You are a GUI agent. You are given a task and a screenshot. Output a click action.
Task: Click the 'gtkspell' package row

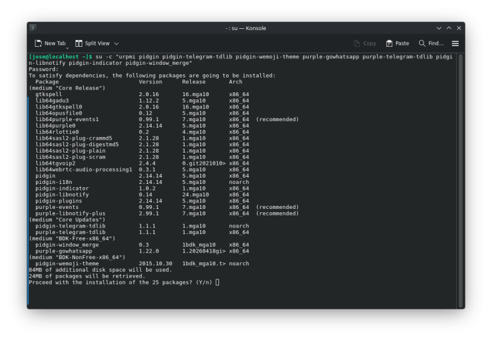coord(142,94)
